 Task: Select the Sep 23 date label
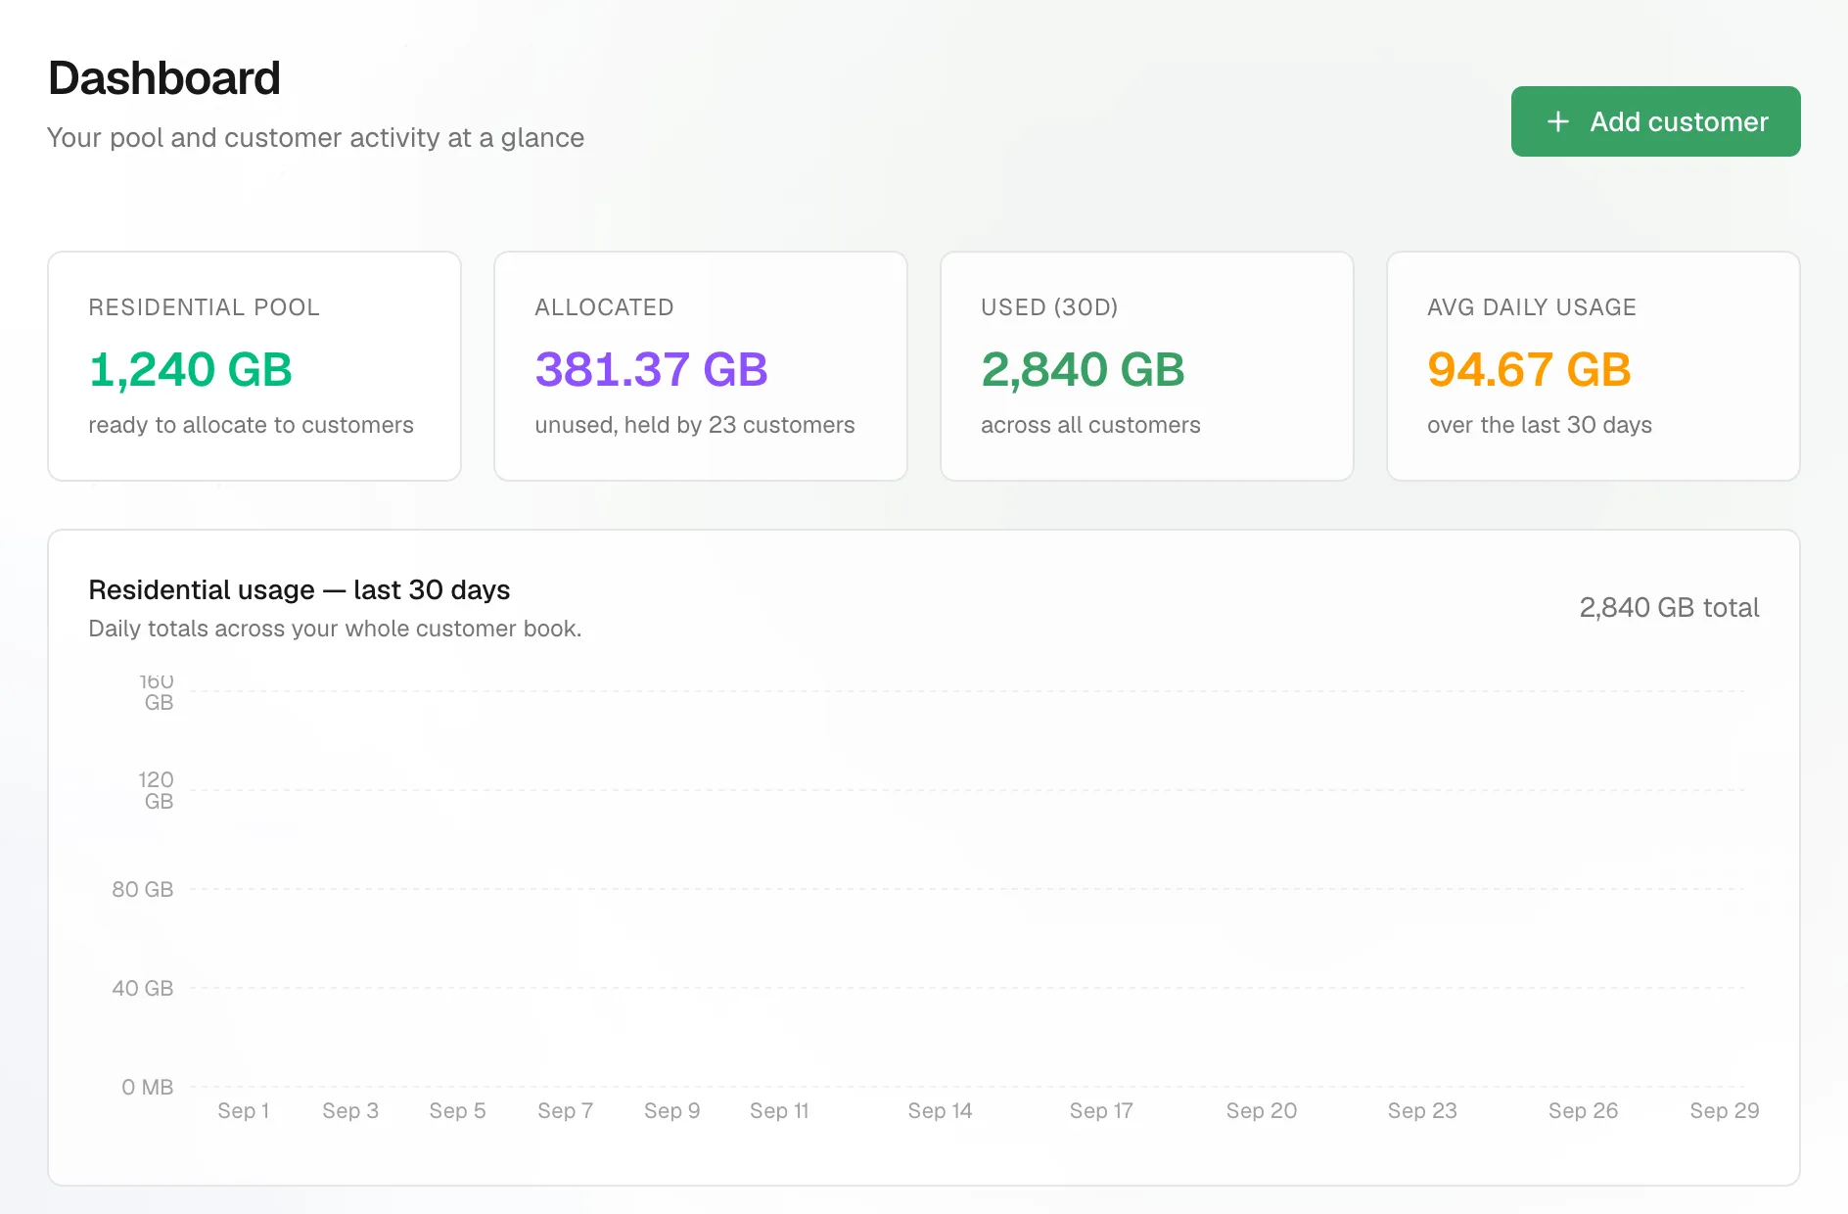click(x=1422, y=1110)
